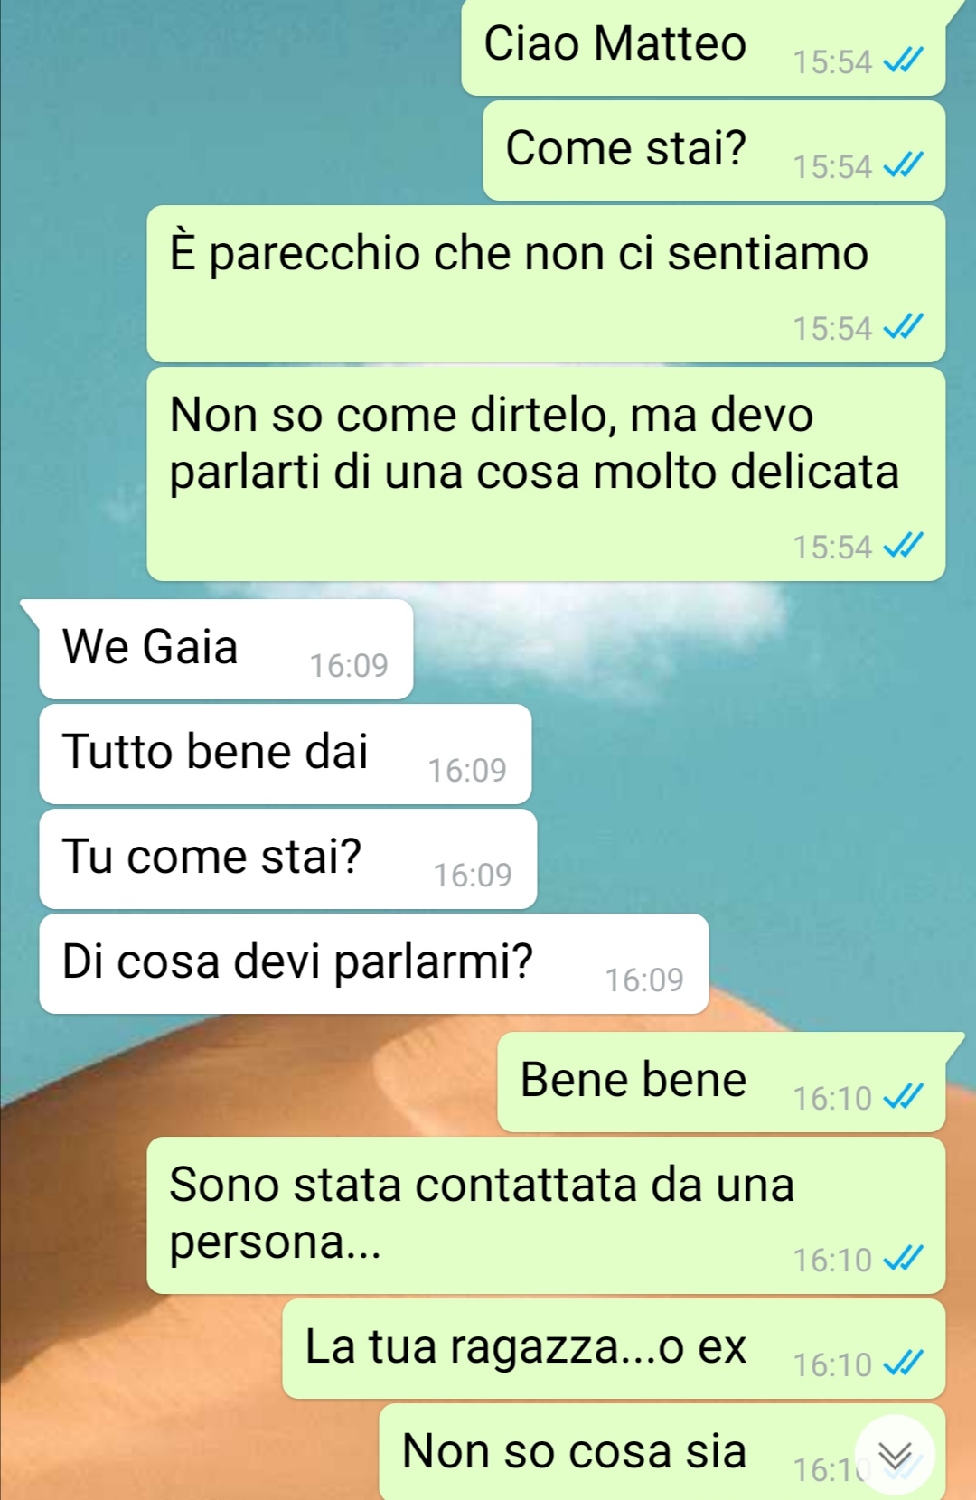Screen dimensions: 976x1500
Task: Tap the 'Non so cosa sia' message
Action: point(662,1452)
